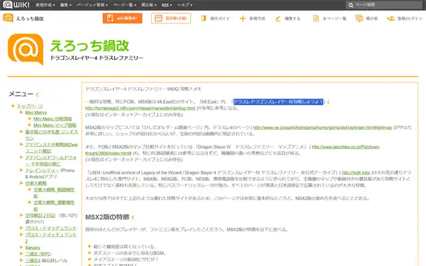Open トップページ in the sidebar menu
Image resolution: width=426 pixels, height=266 pixels.
point(30,106)
